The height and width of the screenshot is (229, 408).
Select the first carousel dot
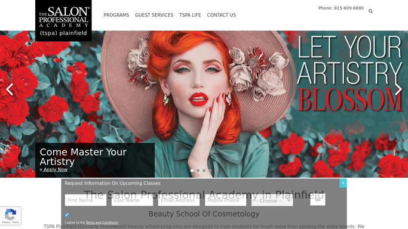192,171
